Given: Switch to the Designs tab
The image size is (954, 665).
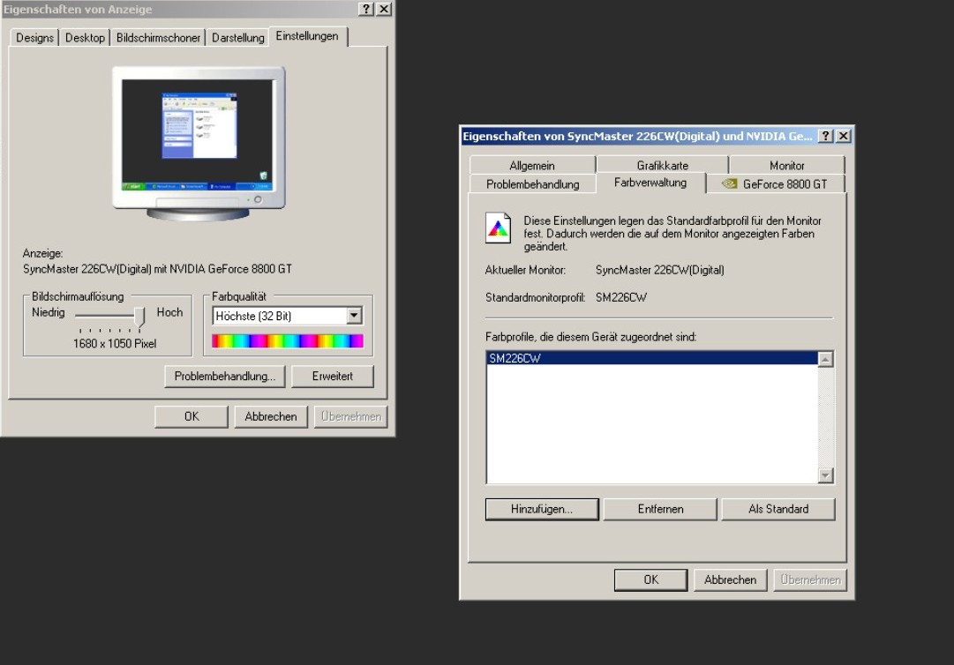Looking at the screenshot, I should (34, 38).
